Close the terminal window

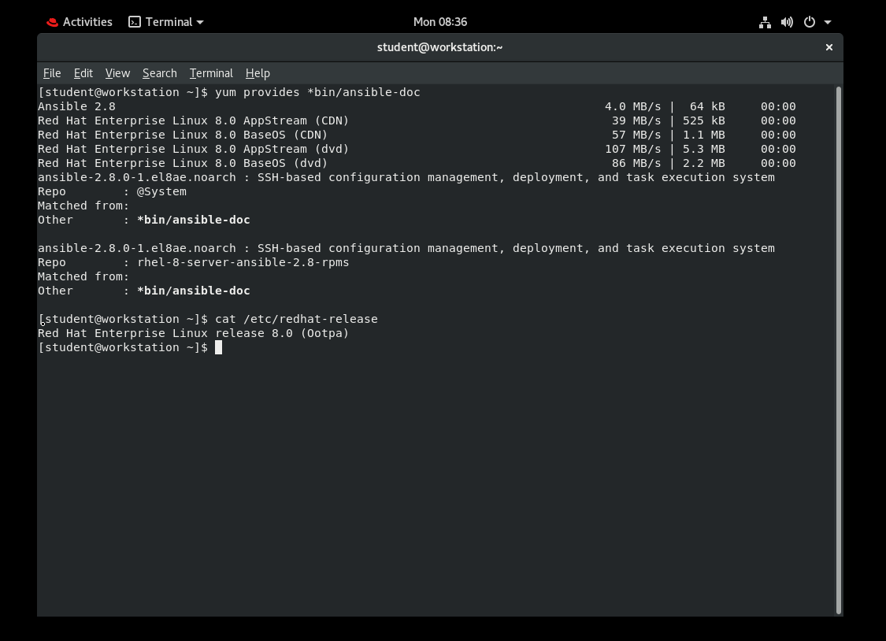pos(829,47)
